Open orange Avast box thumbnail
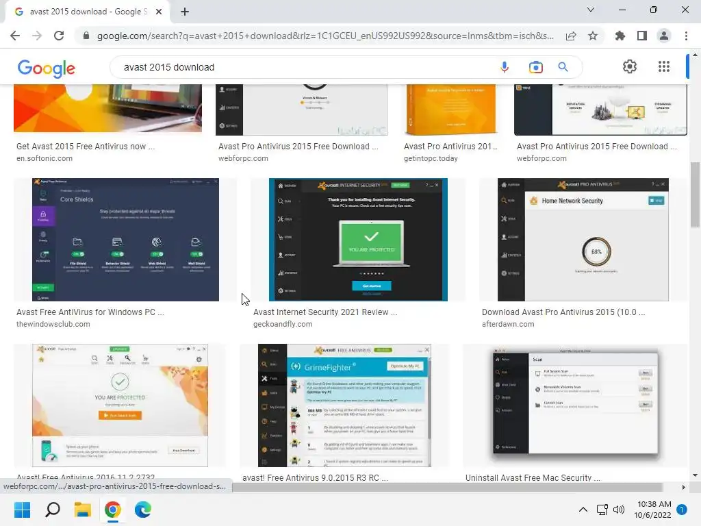701x526 pixels. 451,110
